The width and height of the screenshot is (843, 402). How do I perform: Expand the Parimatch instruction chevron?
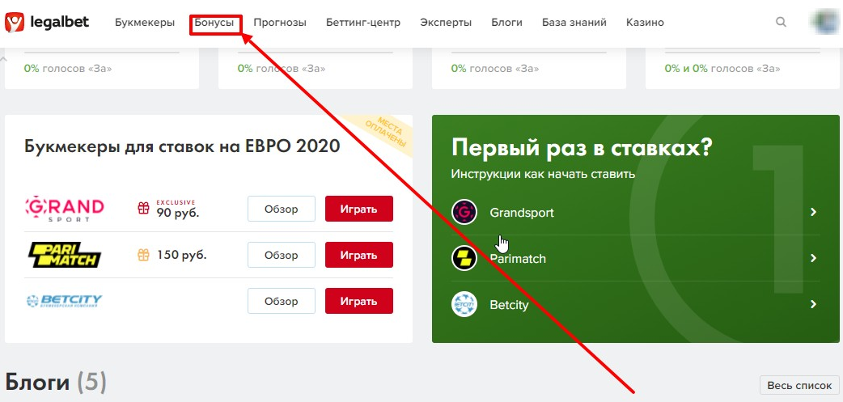(x=813, y=259)
